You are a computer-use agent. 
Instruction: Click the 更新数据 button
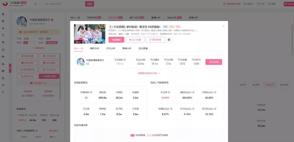[155, 40]
